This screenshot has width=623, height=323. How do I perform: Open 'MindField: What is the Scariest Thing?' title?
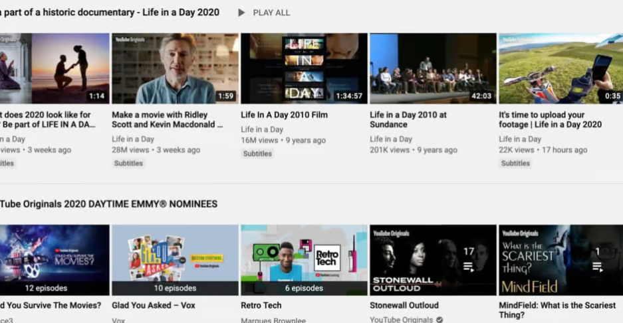coord(557,310)
